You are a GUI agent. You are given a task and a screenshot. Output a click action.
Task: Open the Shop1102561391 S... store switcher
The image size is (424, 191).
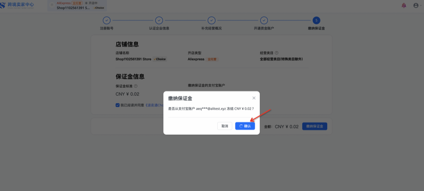coord(77,6)
